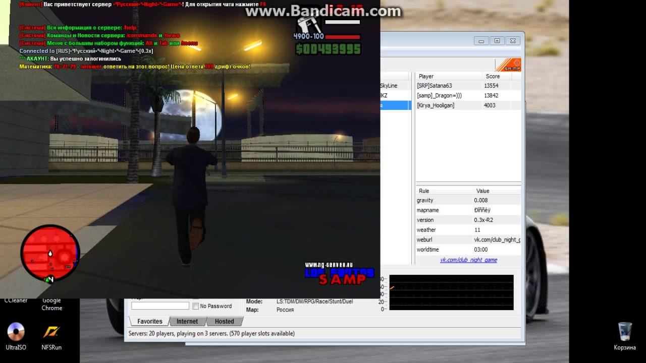Click the version 0.3x-R2 rule row

point(468,220)
